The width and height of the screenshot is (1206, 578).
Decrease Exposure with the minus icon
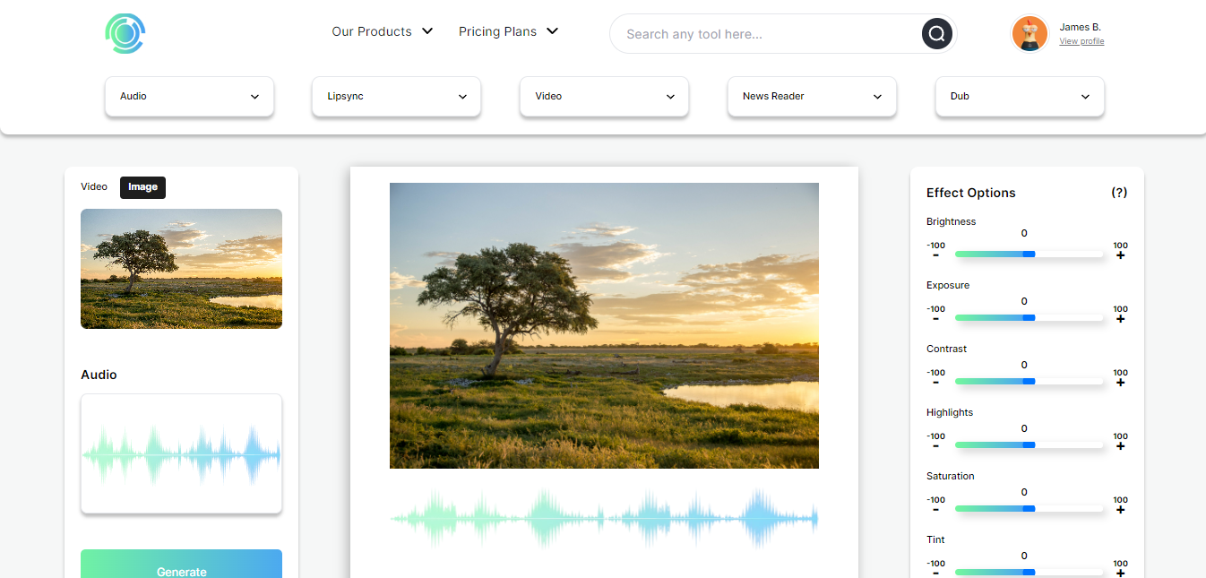pos(935,319)
